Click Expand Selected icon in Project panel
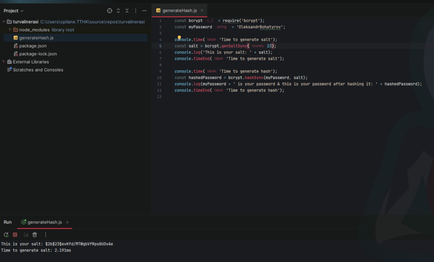 pyautogui.click(x=118, y=11)
